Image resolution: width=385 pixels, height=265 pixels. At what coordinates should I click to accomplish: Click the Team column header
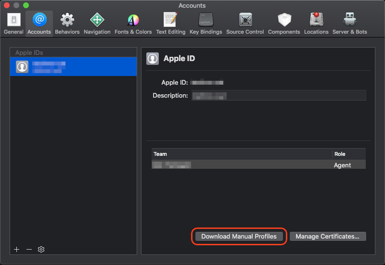point(242,154)
